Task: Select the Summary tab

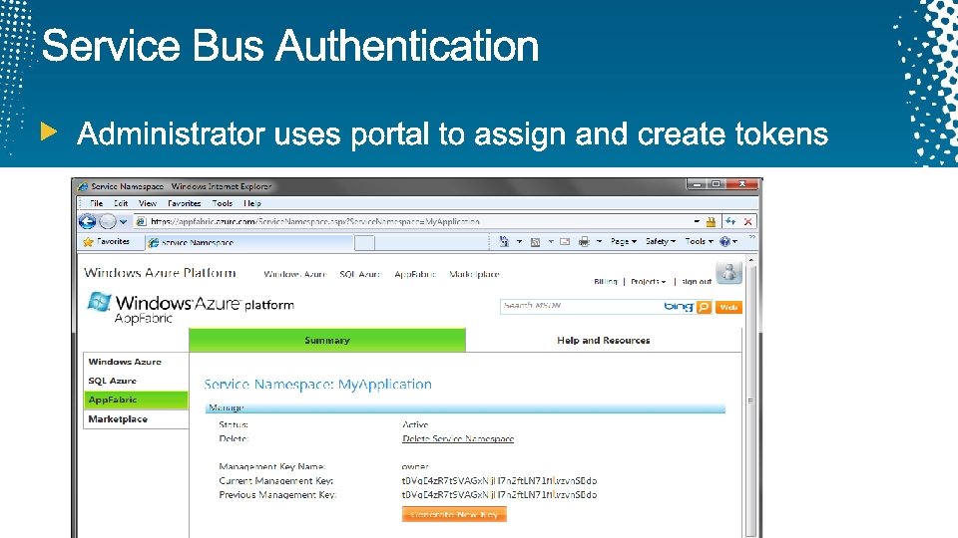Action: coord(327,341)
